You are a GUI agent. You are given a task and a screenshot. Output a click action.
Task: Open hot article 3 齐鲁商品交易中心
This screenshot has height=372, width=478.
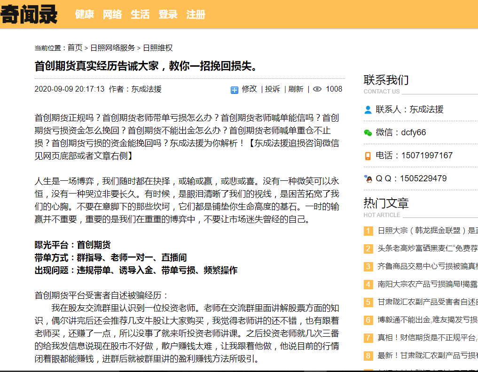point(428,266)
